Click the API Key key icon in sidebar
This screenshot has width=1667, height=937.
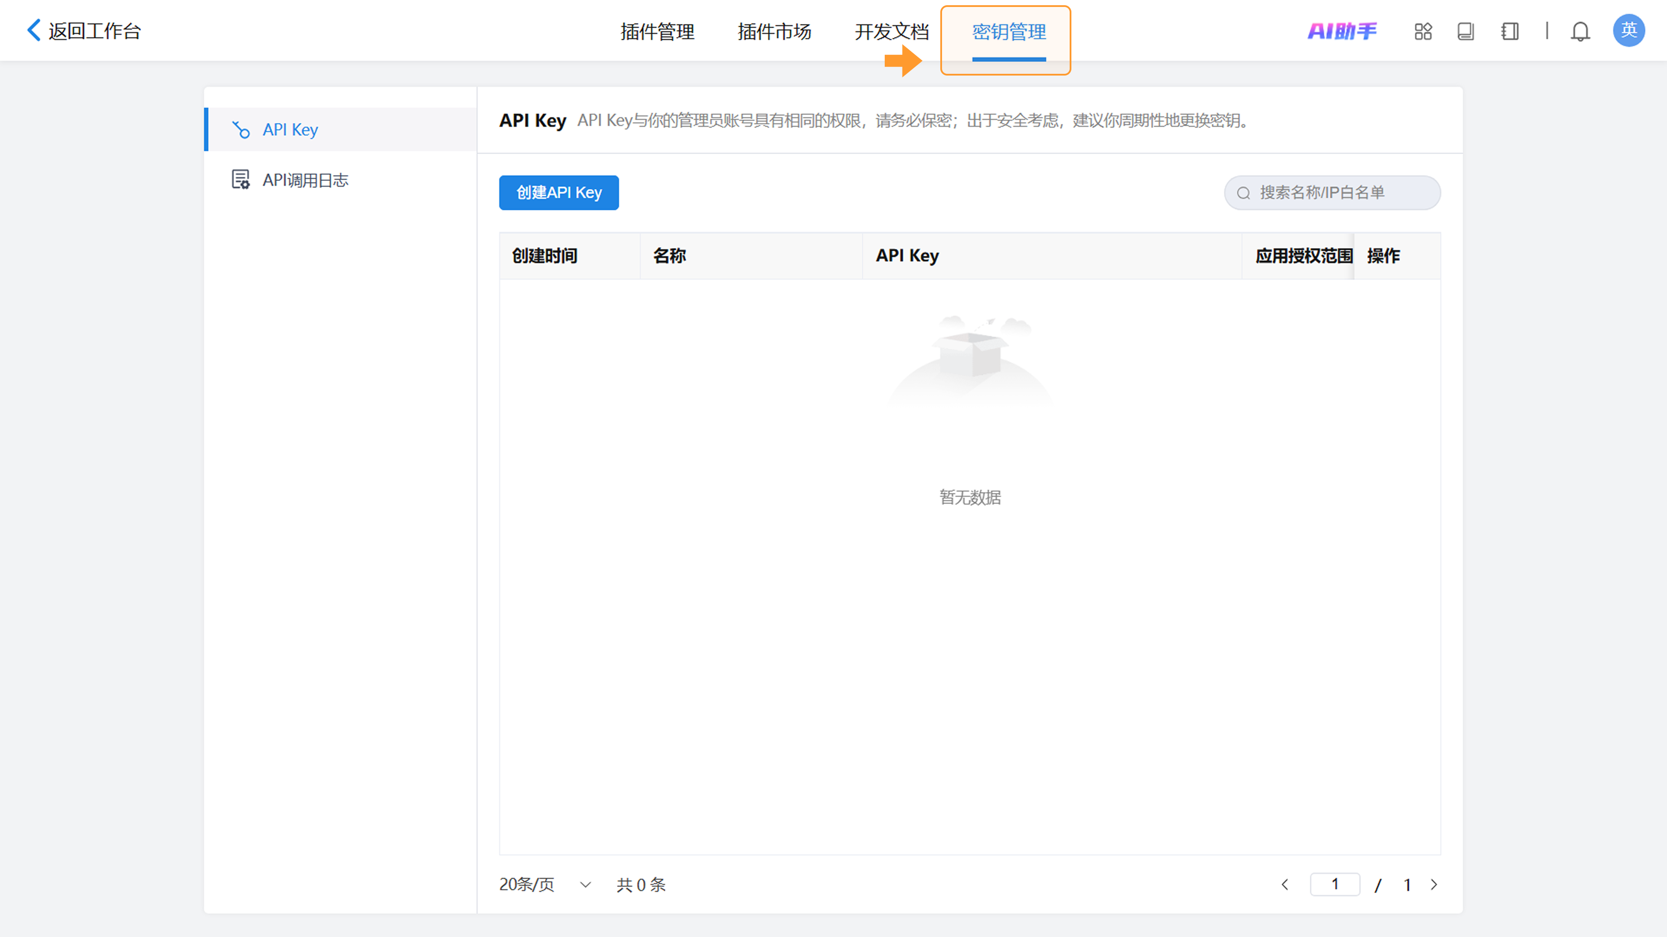(241, 129)
